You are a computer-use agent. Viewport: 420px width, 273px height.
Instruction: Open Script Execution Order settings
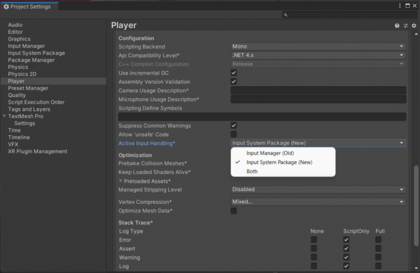click(x=36, y=102)
